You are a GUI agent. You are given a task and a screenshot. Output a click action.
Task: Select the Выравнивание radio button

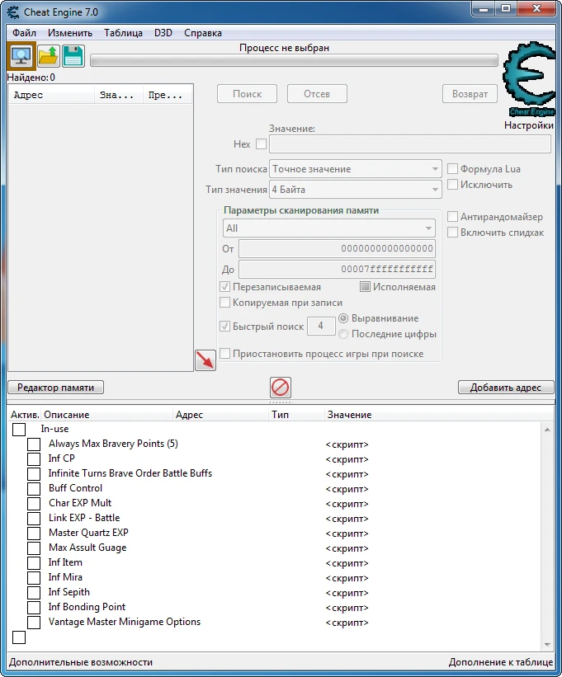tap(343, 318)
